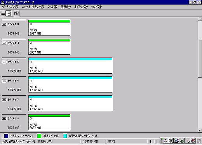The height and width of the screenshot is (145, 202).
Task: Open the フォールト トレランス(F) menu
Action: [33, 7]
